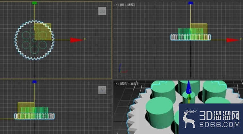Select the green Y-axis handle in top viewport

[34, 3]
